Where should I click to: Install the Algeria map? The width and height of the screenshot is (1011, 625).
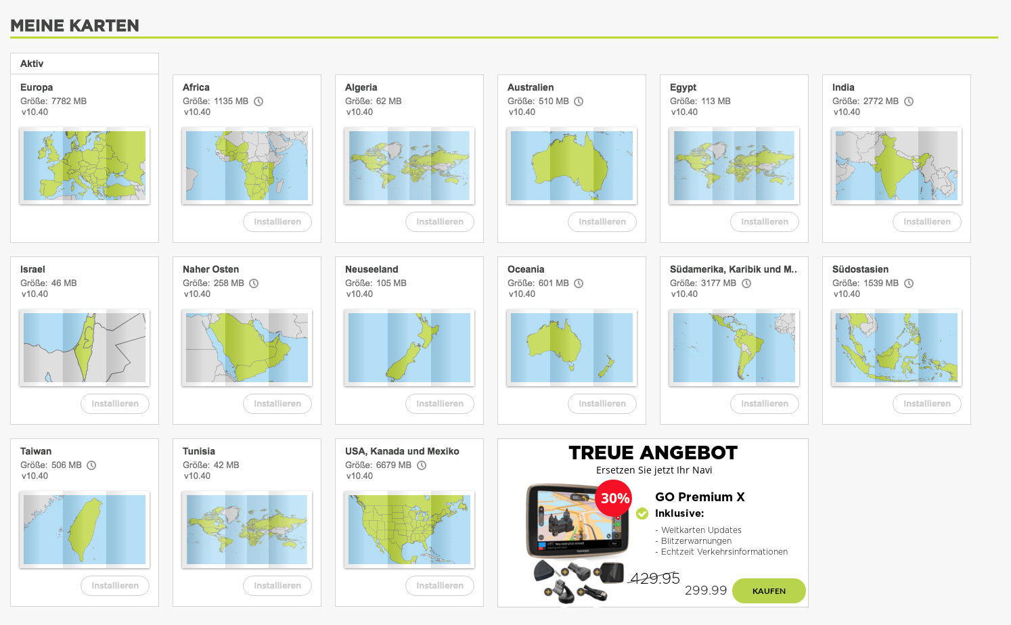(x=440, y=222)
